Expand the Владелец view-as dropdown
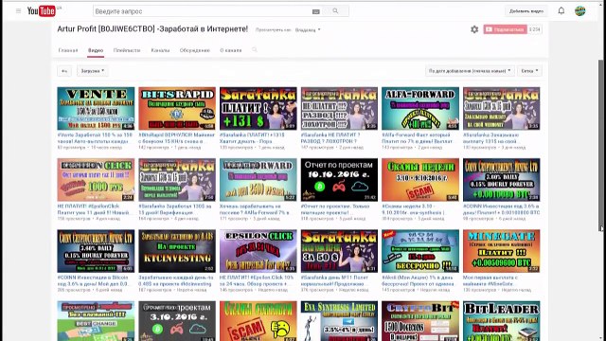This screenshot has width=606, height=341. (x=308, y=29)
